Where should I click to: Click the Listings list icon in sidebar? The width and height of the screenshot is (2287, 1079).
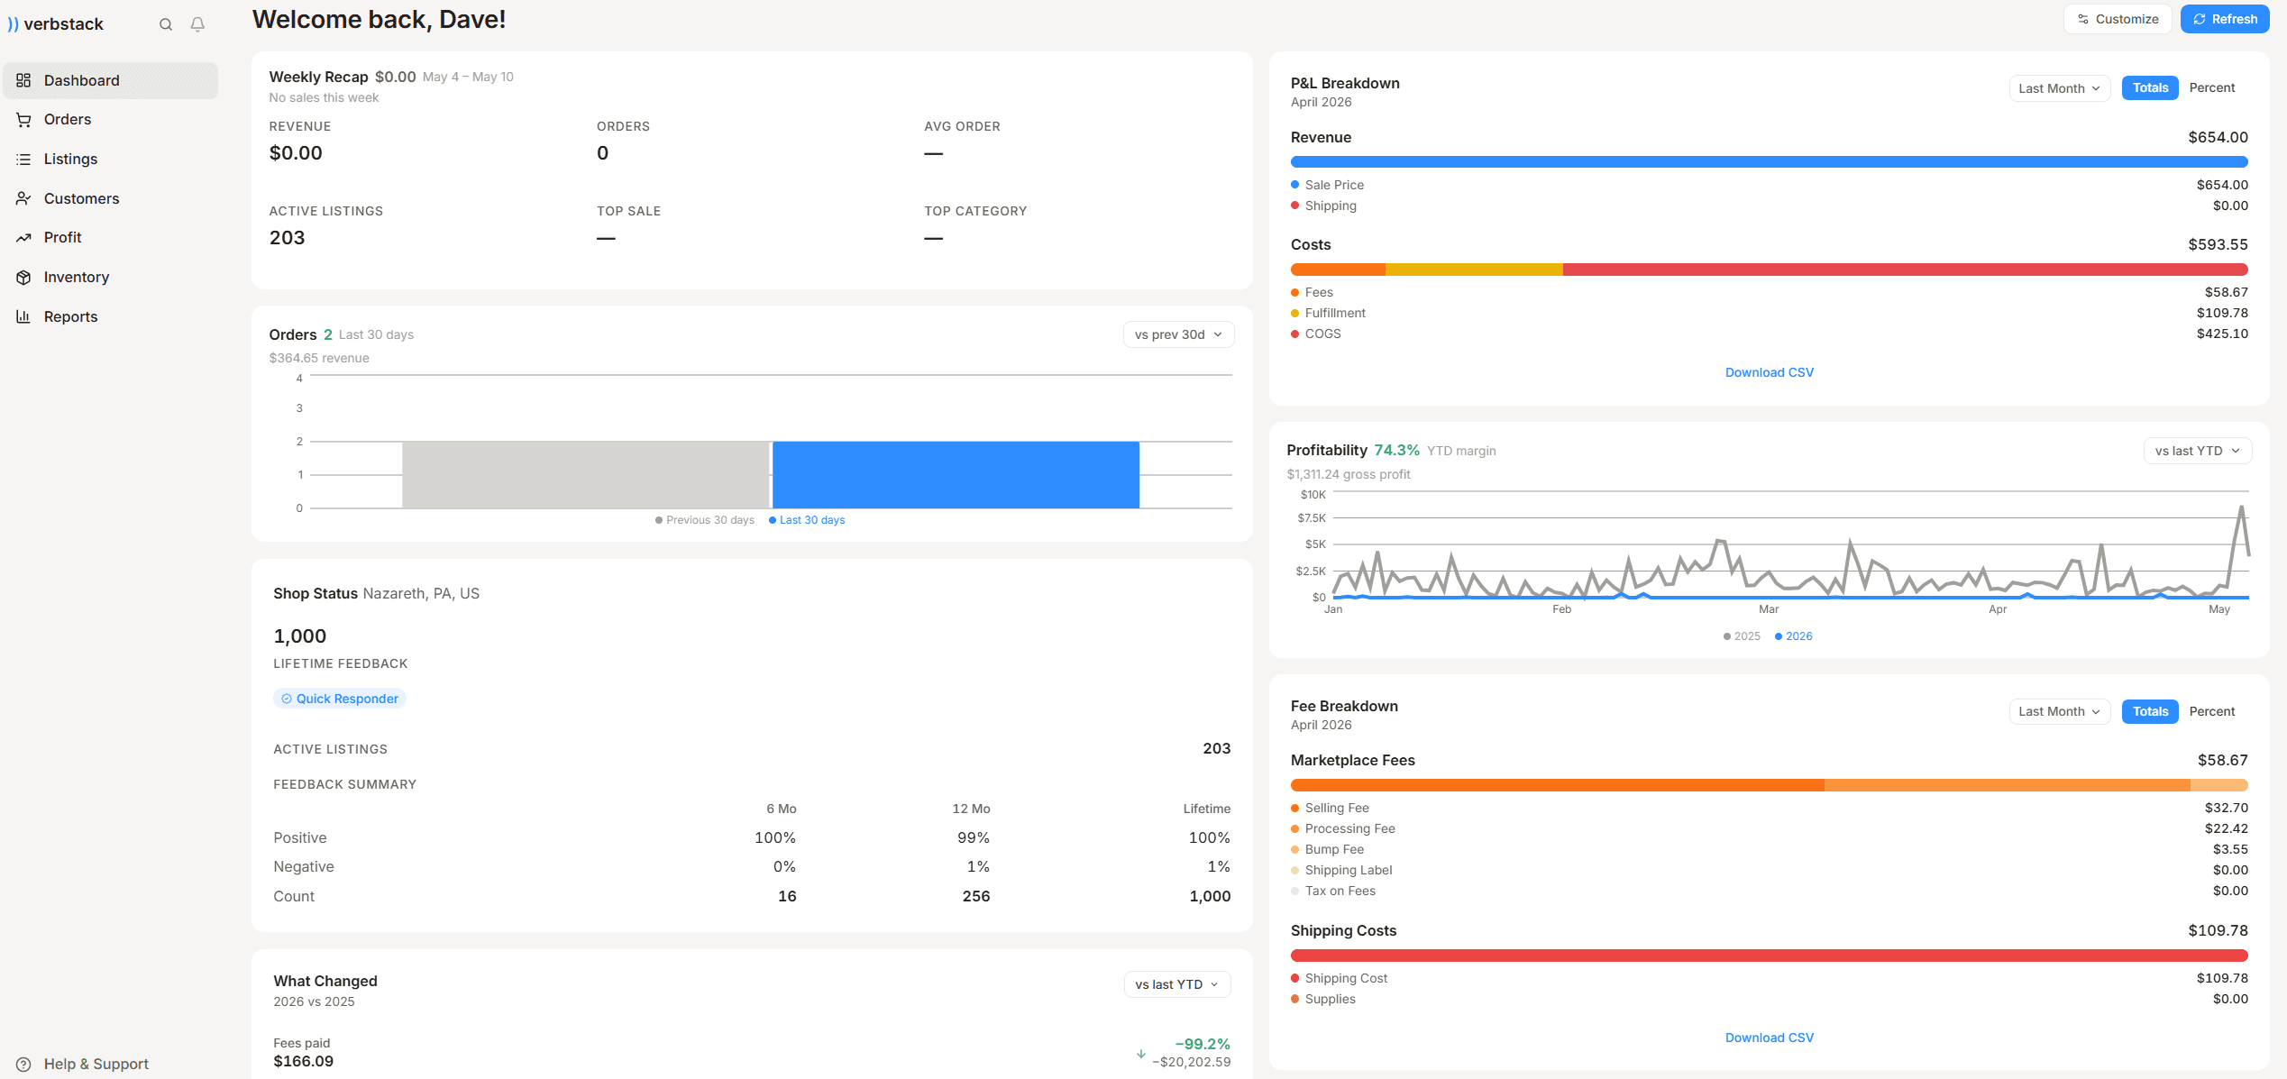pyautogui.click(x=23, y=159)
